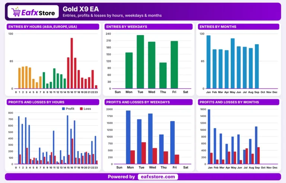Click the Sep bar in Entries by Months
This screenshot has width=286, height=183.
pos(257,66)
